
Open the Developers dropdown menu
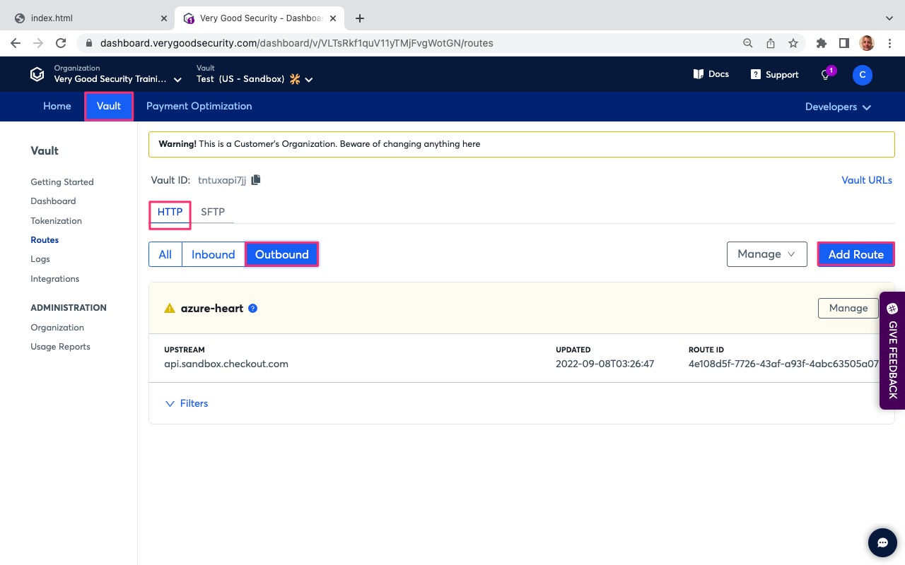click(x=838, y=107)
